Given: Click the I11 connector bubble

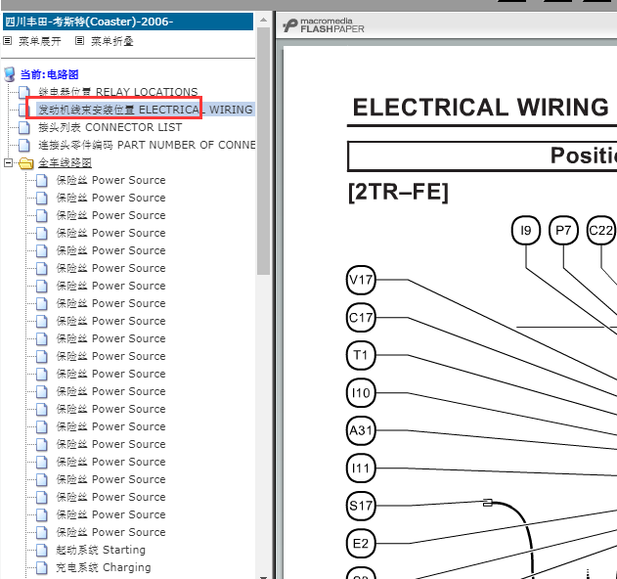Looking at the screenshot, I should pos(361,468).
